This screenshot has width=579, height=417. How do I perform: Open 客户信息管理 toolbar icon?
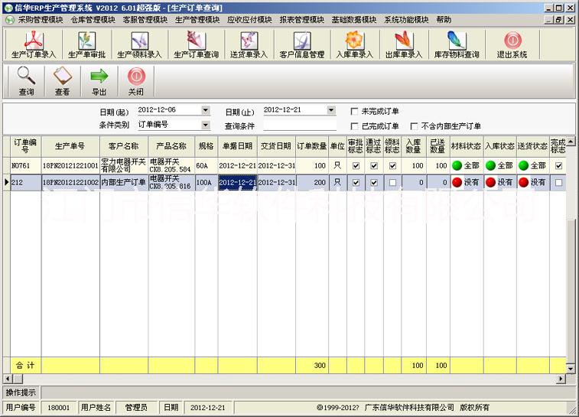point(302,44)
